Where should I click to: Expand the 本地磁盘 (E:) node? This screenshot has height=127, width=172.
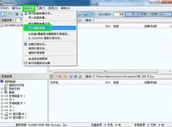point(2,103)
